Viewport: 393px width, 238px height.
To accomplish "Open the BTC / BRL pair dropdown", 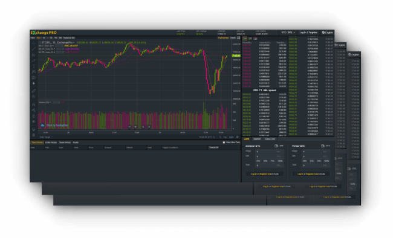I will 288,33.
